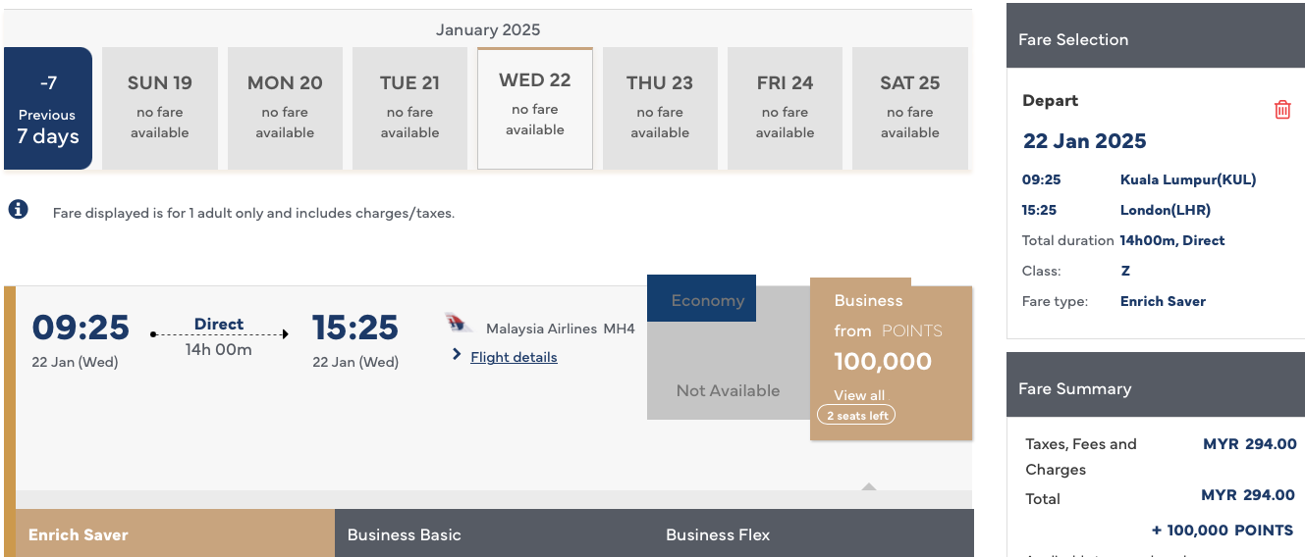The width and height of the screenshot is (1305, 557).
Task: Choose THU 23 in the date strip
Action: click(660, 108)
